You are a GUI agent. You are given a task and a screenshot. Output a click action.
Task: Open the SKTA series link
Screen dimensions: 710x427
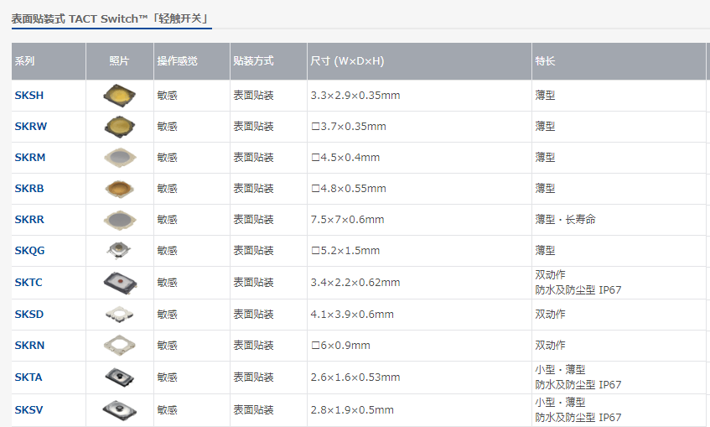pos(29,378)
